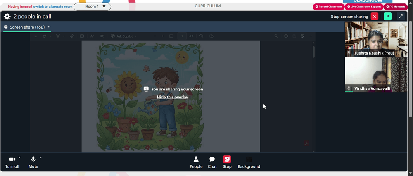Click 'Stop screen sharing' label text

pyautogui.click(x=349, y=17)
